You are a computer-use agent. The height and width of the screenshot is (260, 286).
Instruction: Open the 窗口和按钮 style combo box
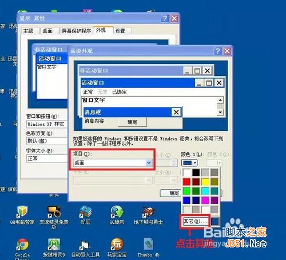[x=47, y=124]
